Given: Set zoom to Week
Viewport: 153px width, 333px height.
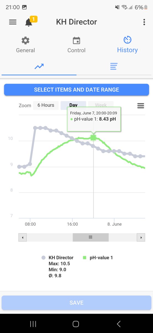Looking at the screenshot, I should click(x=101, y=105).
